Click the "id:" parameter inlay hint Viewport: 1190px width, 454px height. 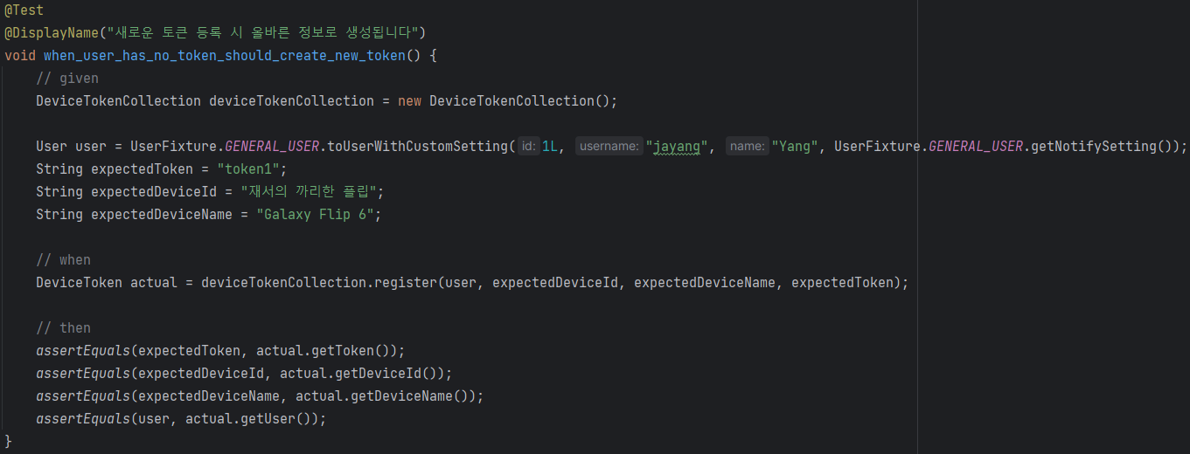pyautogui.click(x=528, y=146)
